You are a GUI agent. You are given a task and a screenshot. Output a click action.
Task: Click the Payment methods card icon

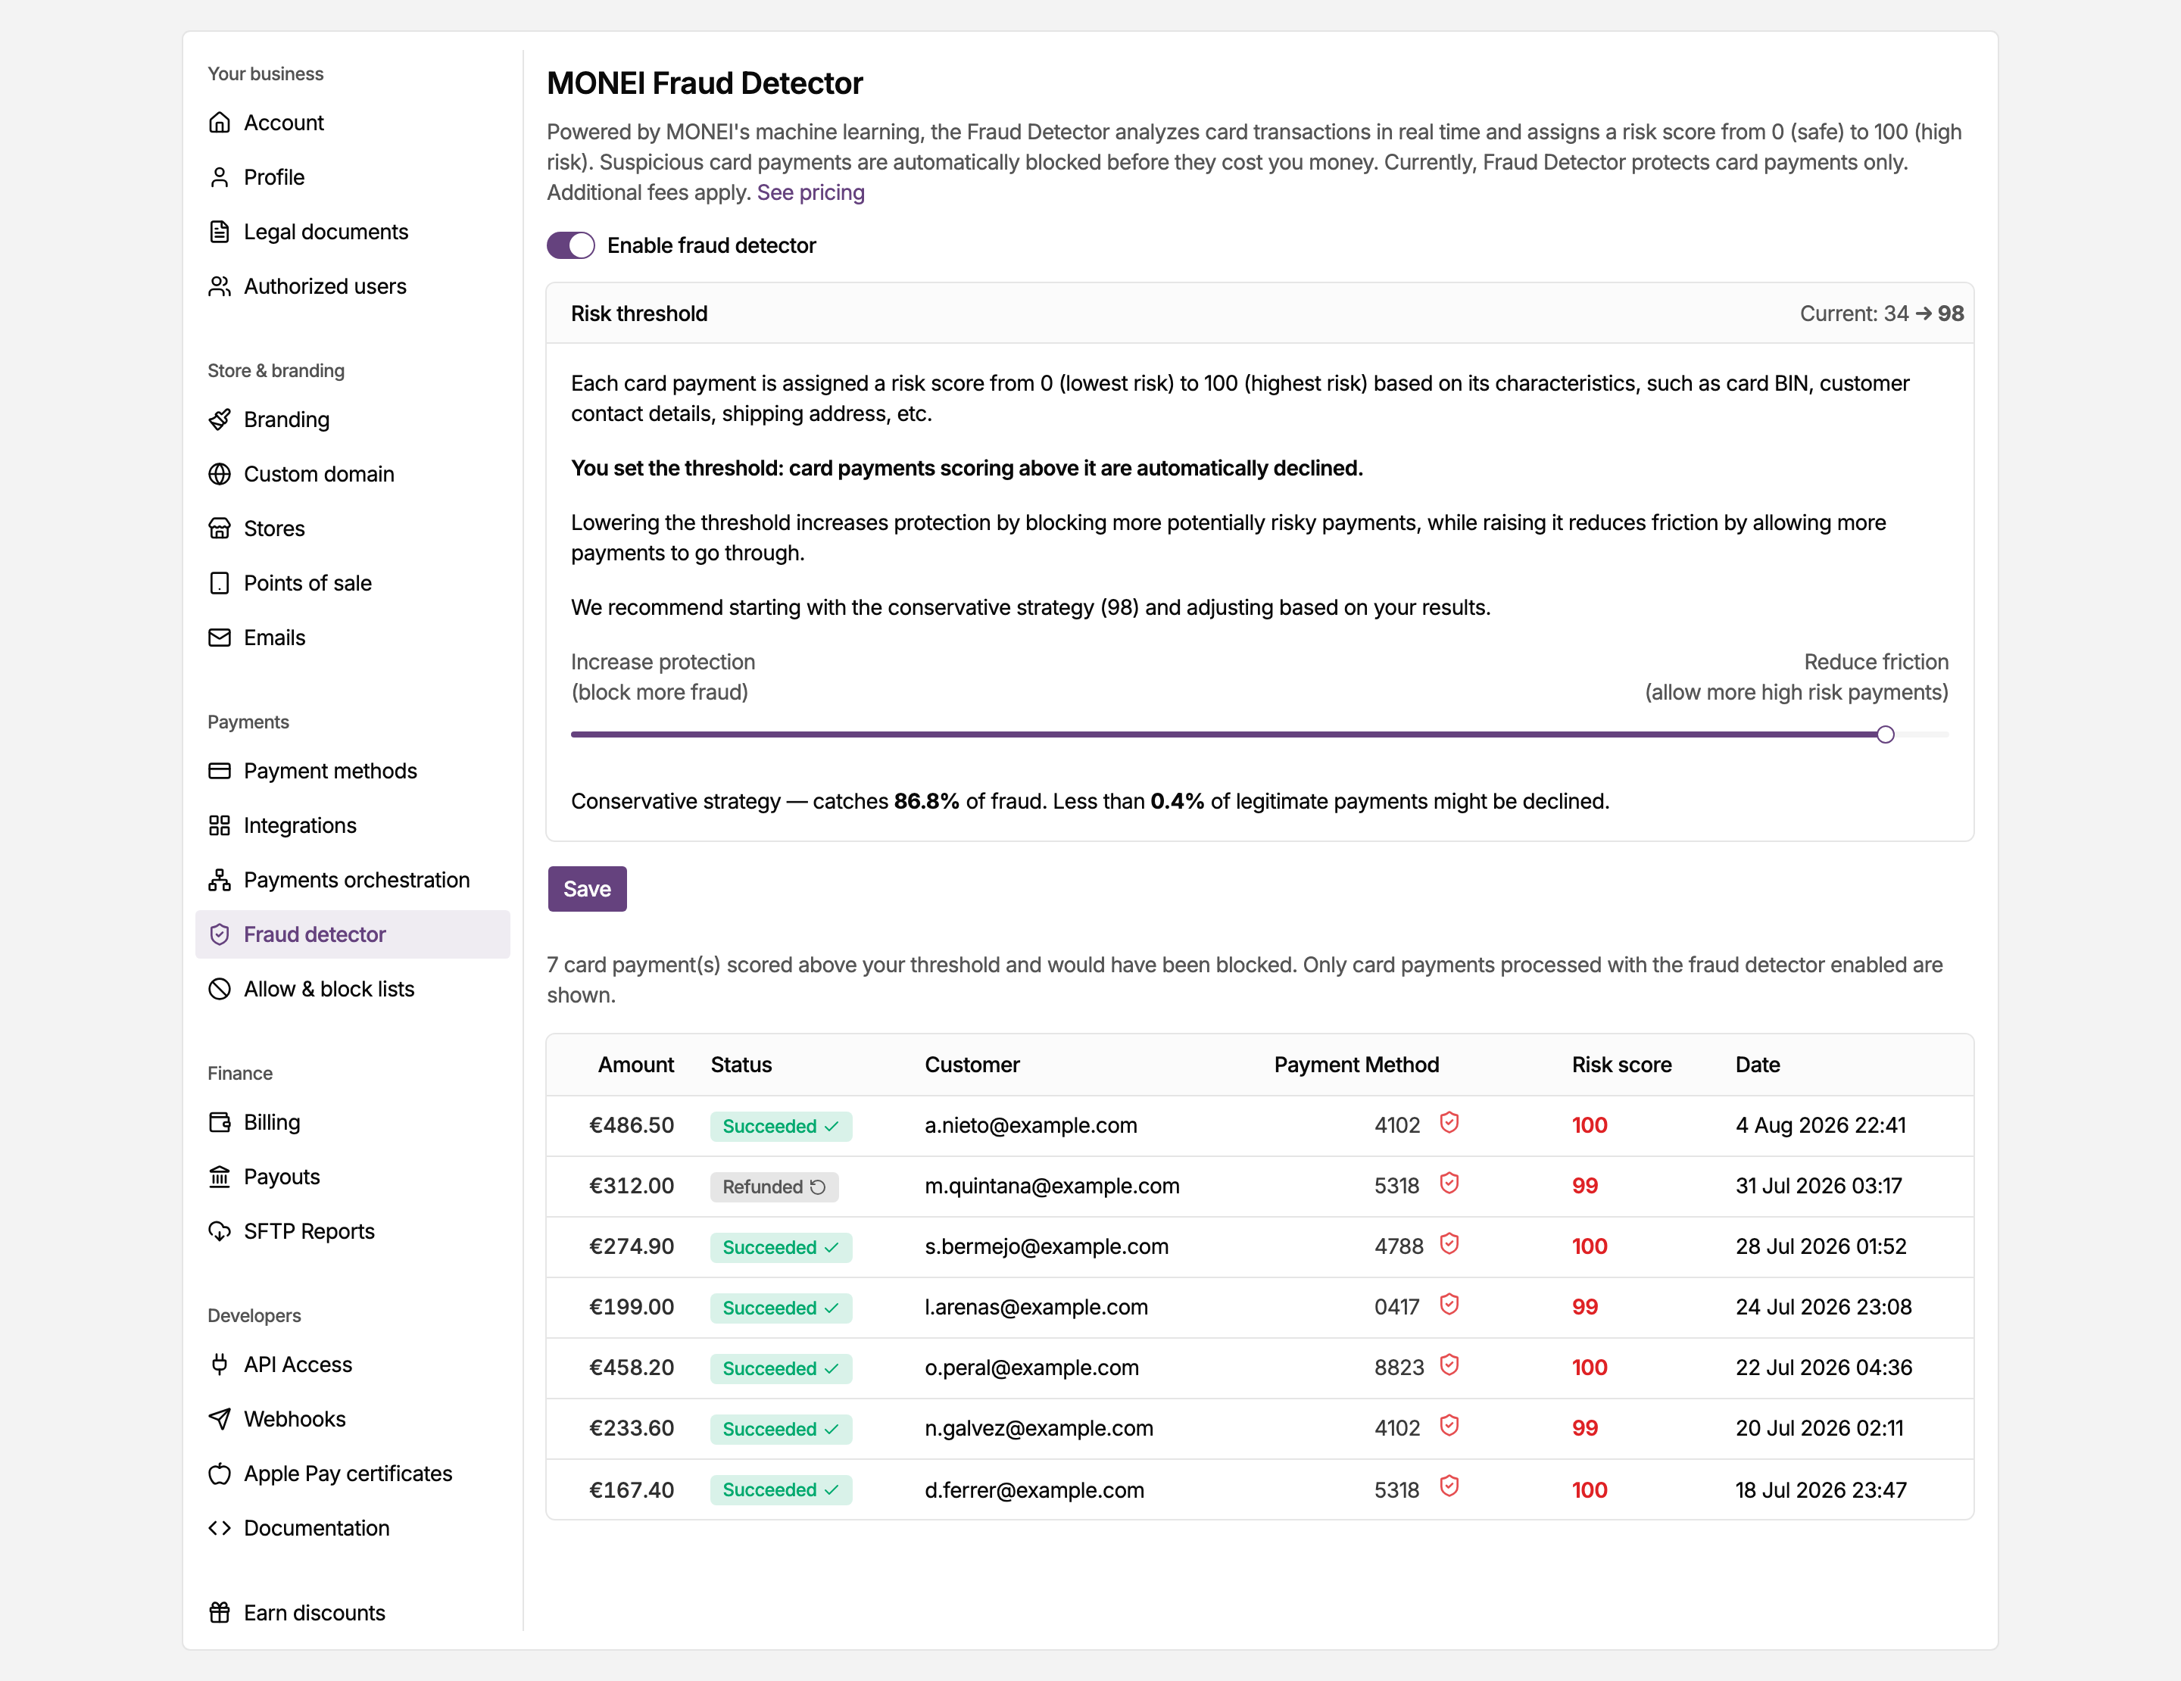click(220, 771)
